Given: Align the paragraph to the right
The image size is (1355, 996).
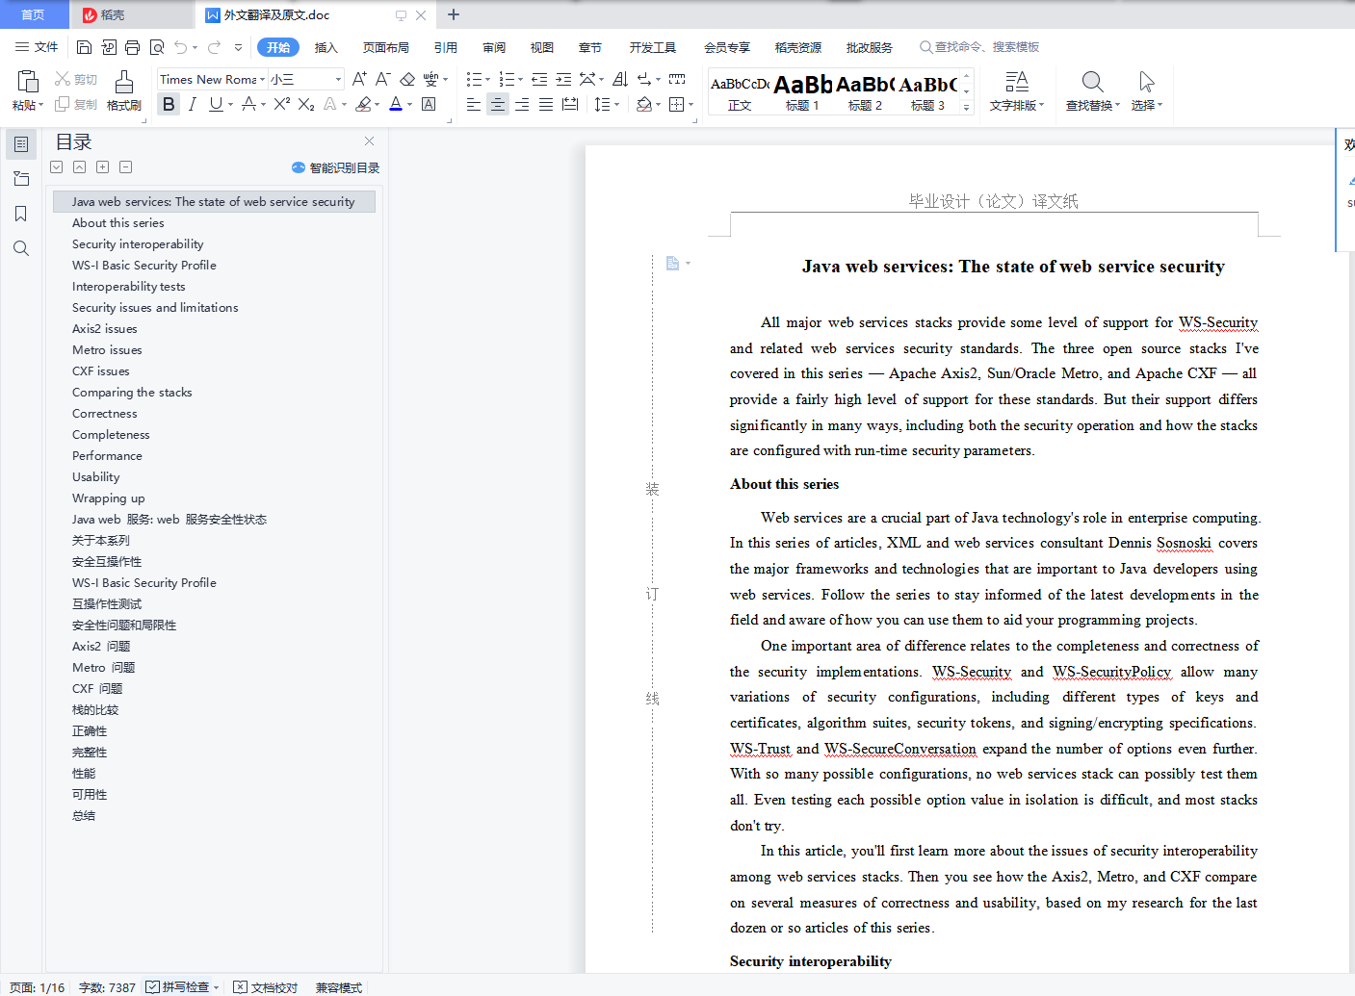Looking at the screenshot, I should [522, 104].
